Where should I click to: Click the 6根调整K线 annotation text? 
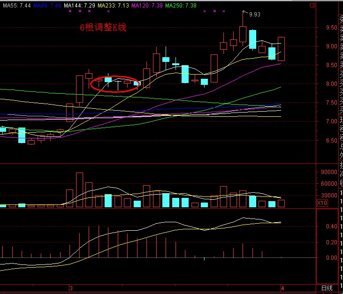[103, 28]
